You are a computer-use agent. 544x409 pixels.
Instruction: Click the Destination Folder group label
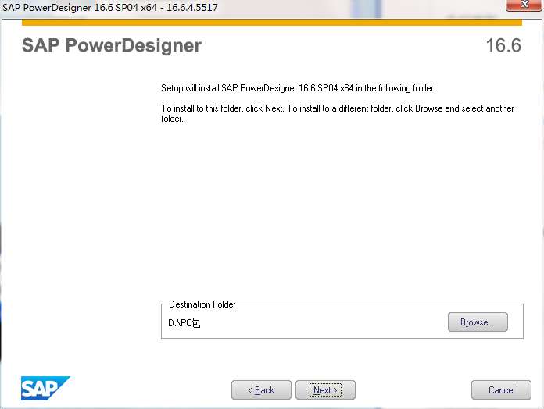coord(202,304)
